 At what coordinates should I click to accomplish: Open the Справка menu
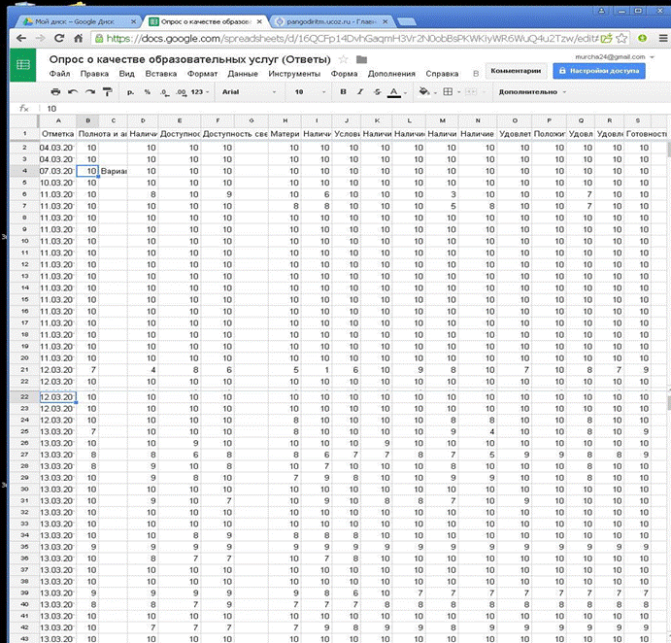click(x=442, y=74)
